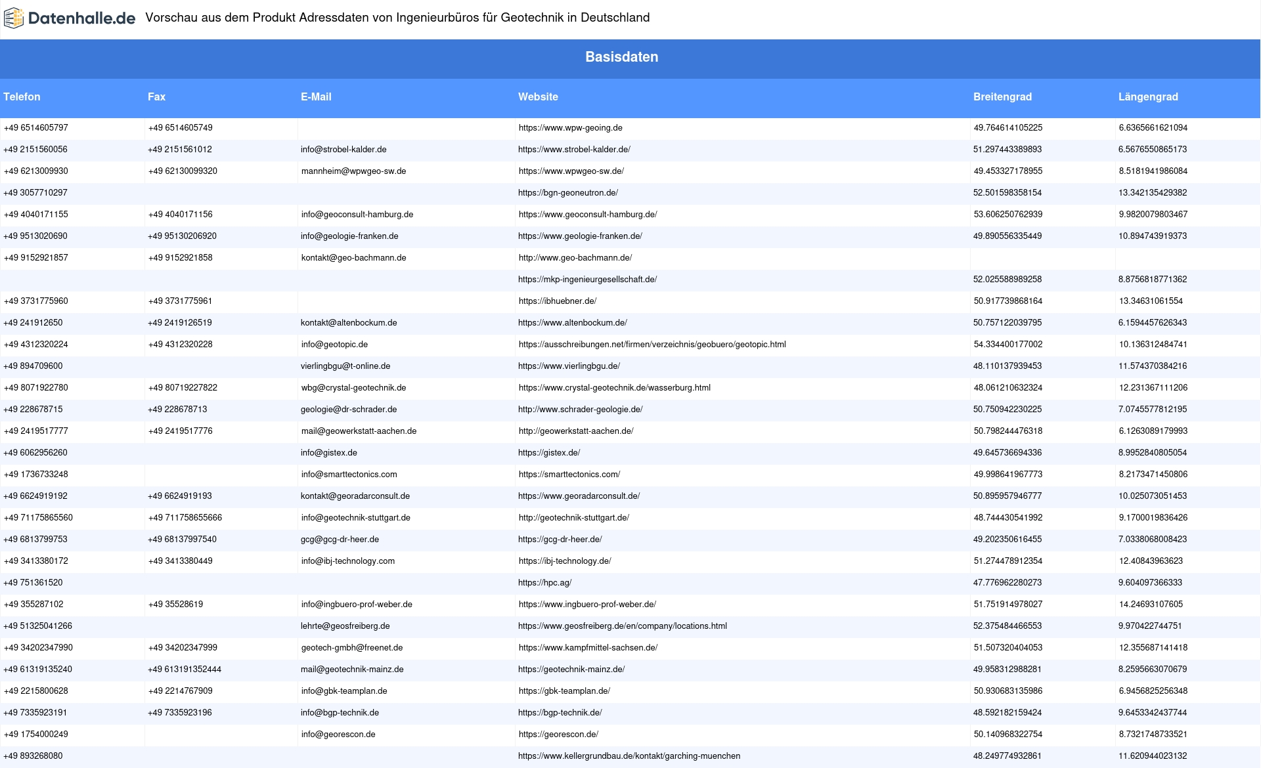This screenshot has width=1261, height=768.
Task: Select https://bgp-technik.de/ website cell
Action: click(x=560, y=713)
